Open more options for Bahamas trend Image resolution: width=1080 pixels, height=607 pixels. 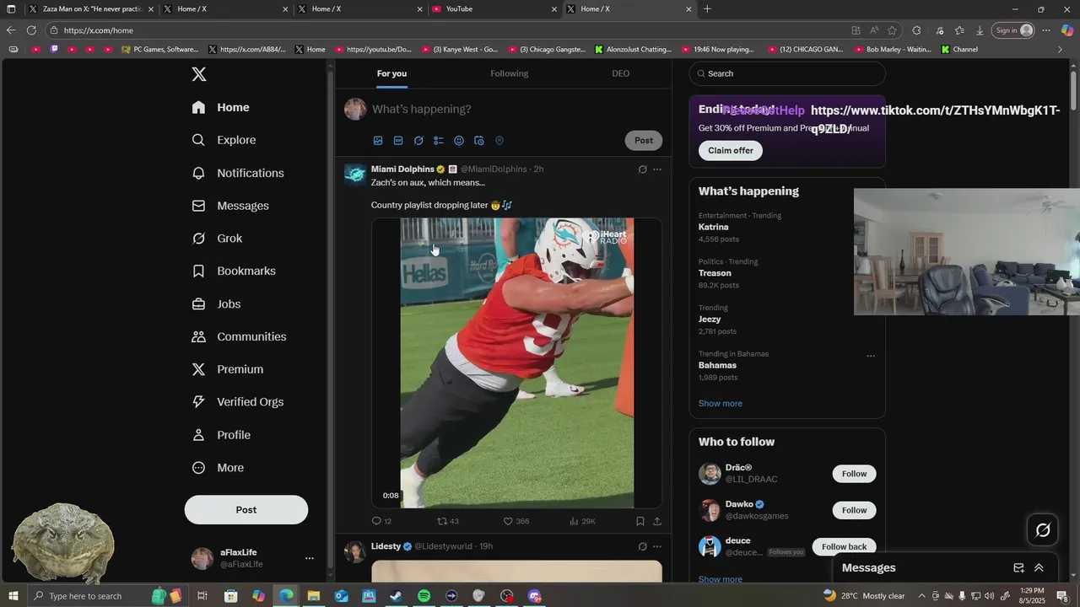point(871,356)
